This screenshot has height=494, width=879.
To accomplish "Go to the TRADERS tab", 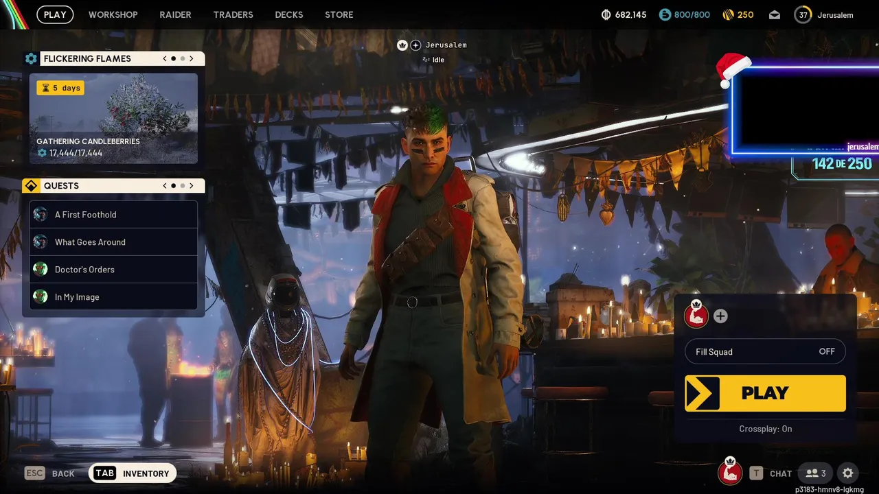I will pyautogui.click(x=233, y=14).
